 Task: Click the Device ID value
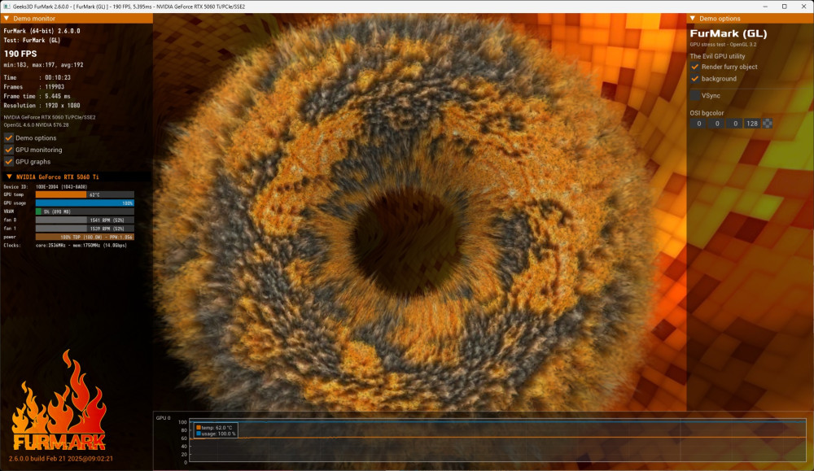click(61, 187)
